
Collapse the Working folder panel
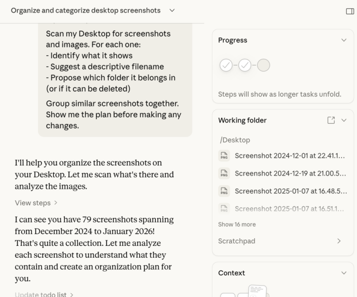coord(344,120)
